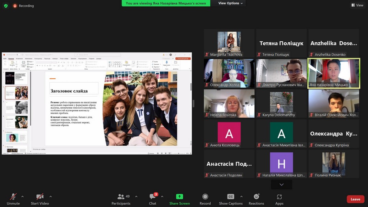Open the View layout button
368x207 pixels.
[x=357, y=5]
